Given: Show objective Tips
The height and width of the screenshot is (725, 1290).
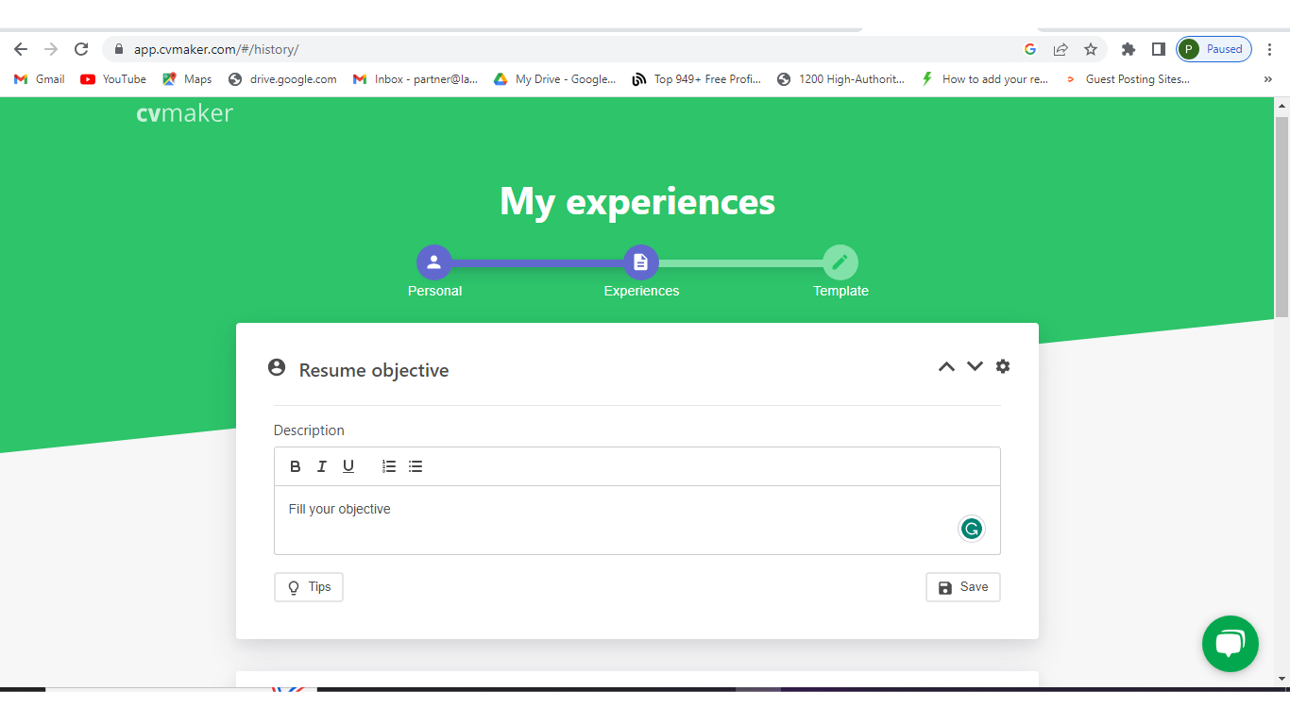Looking at the screenshot, I should click(x=309, y=587).
